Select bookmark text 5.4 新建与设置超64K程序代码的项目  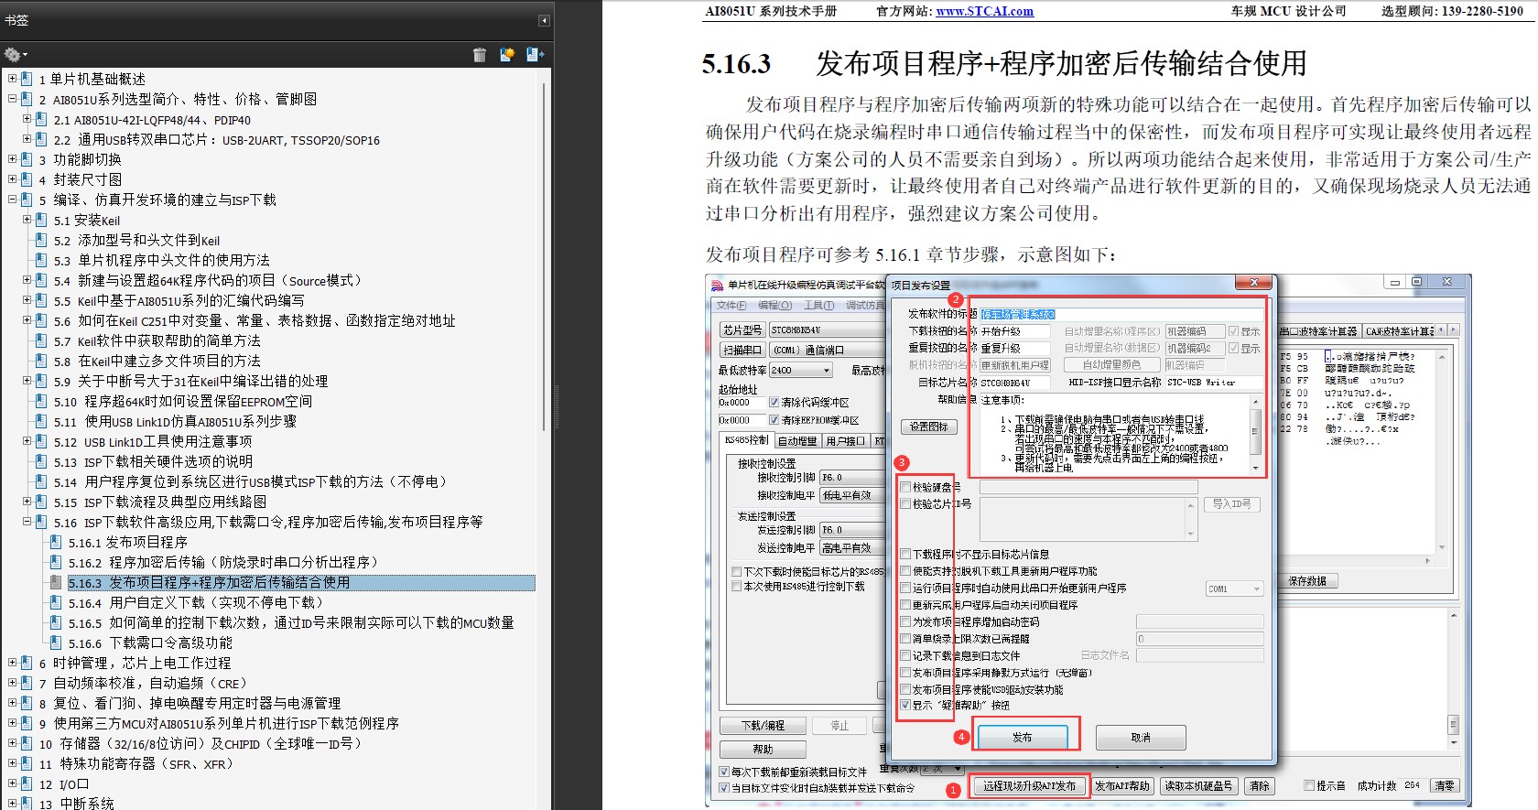(208, 280)
